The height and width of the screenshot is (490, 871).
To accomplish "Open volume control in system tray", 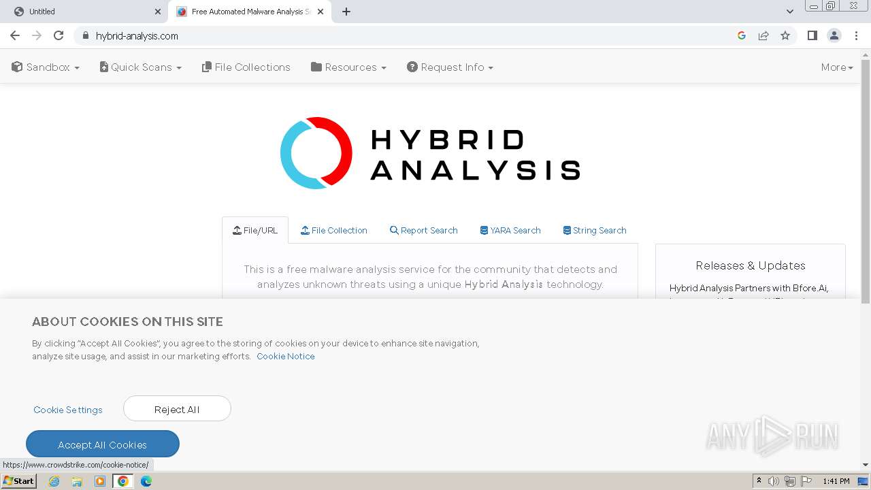I will click(x=774, y=481).
